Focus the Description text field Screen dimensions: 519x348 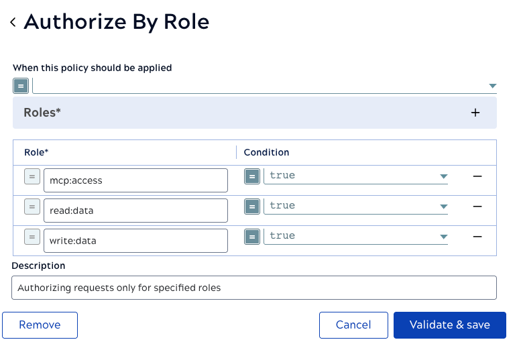(x=254, y=288)
